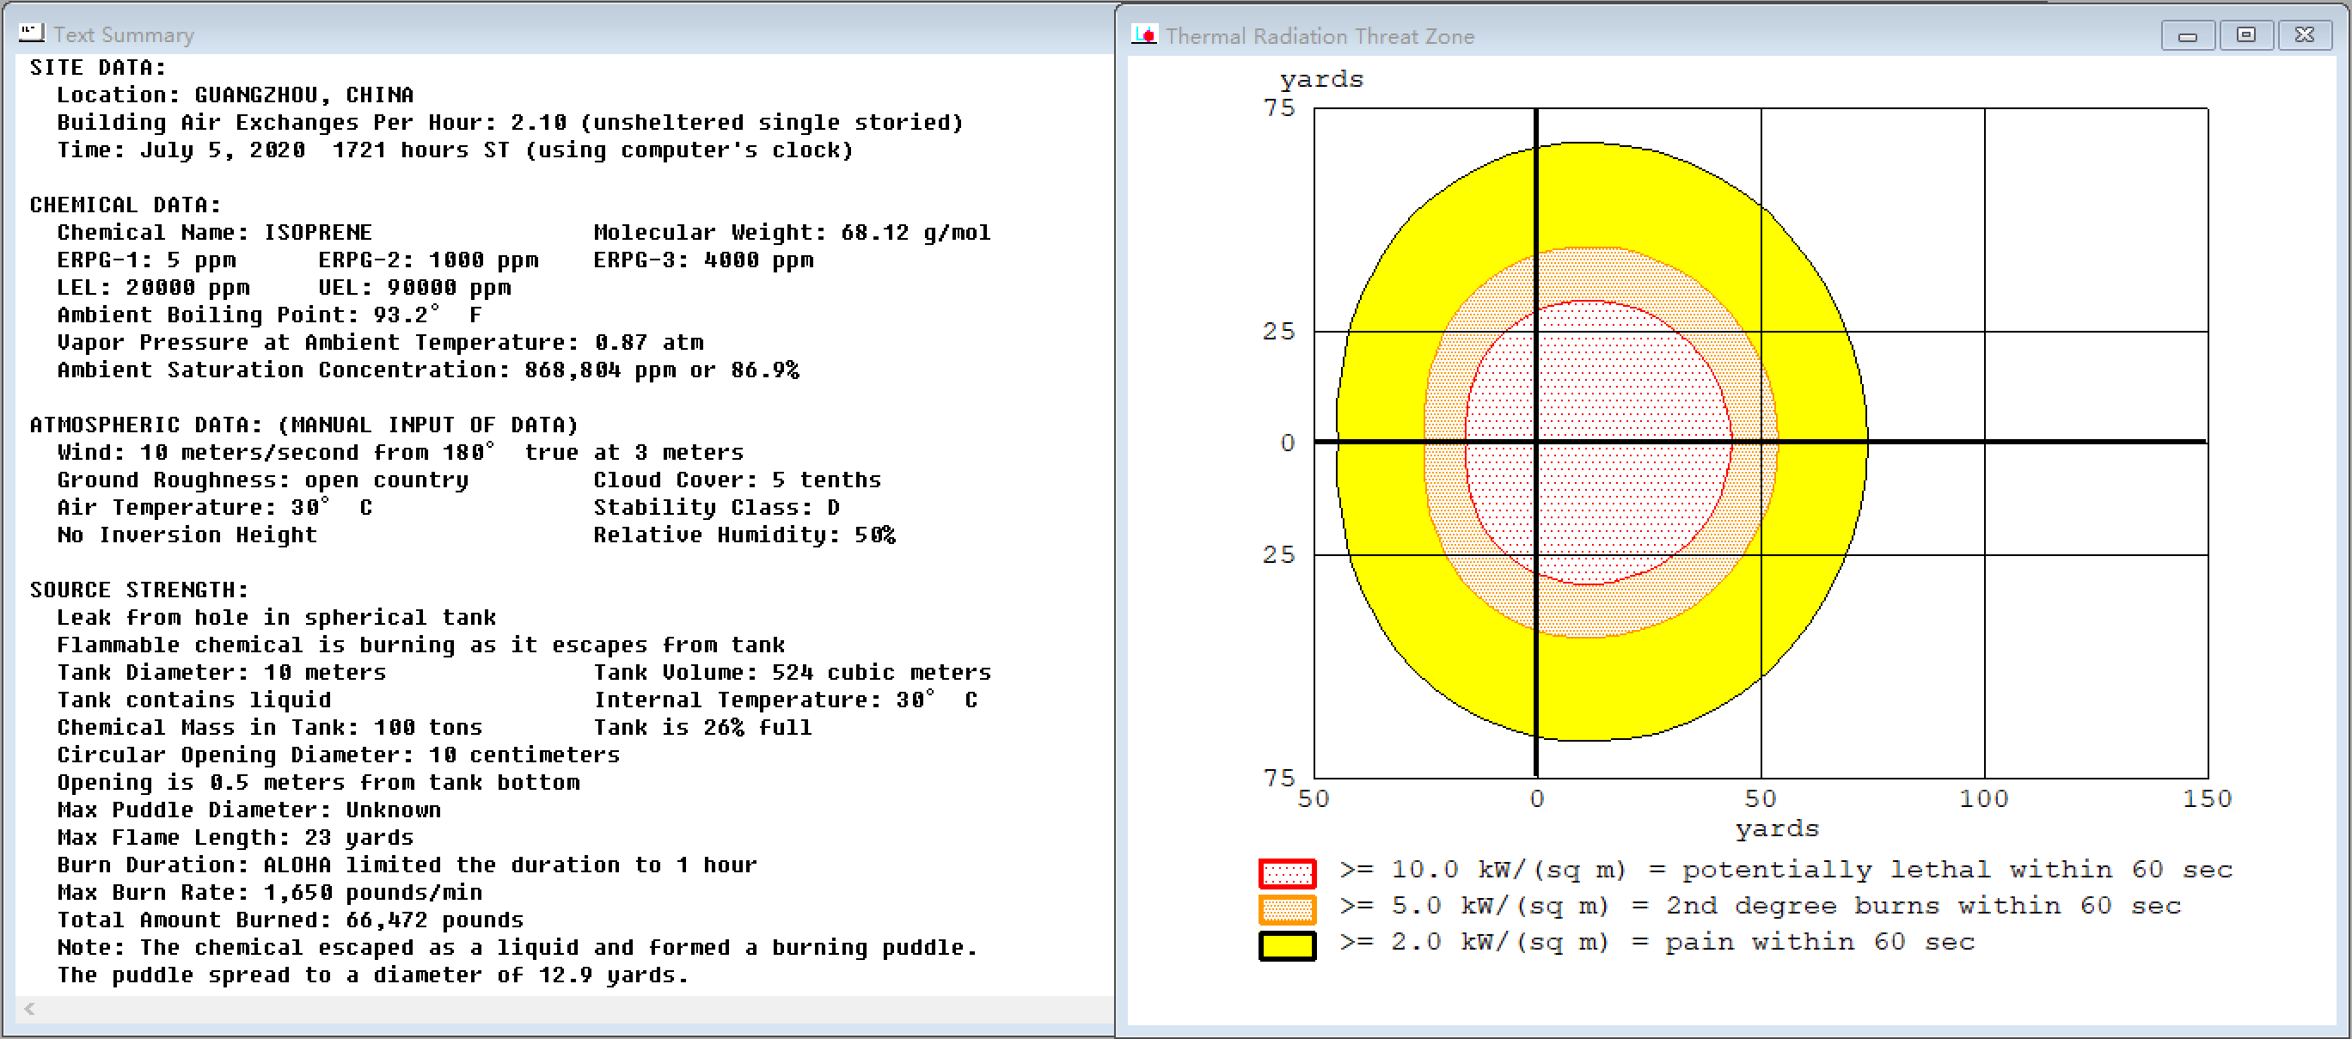Click the orange 5.0 kW legend swatch
This screenshot has height=1039, width=2352.
tap(1287, 908)
